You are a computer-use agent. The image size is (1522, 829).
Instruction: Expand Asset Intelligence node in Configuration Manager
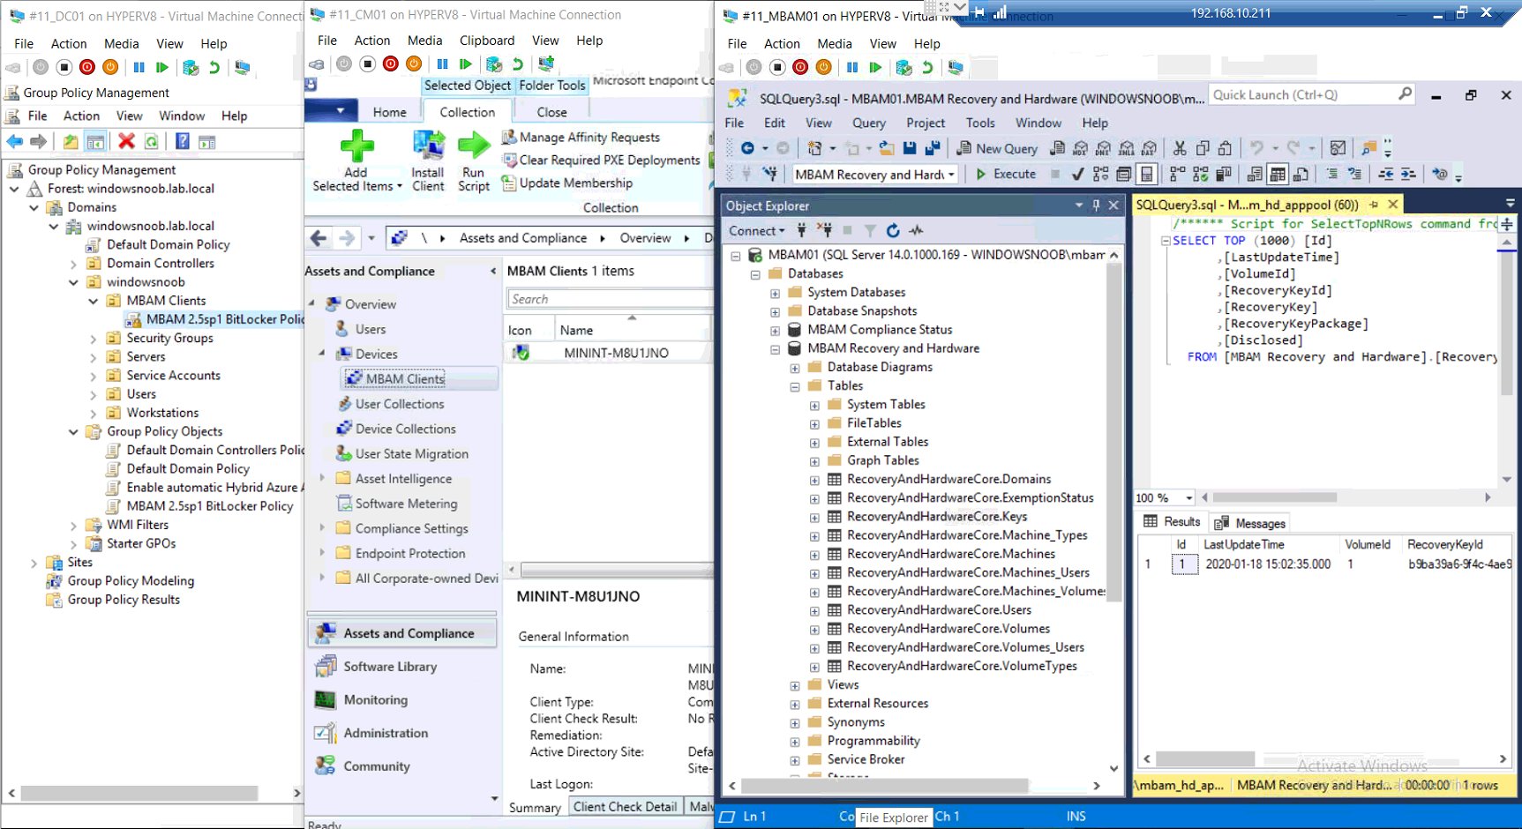point(322,478)
